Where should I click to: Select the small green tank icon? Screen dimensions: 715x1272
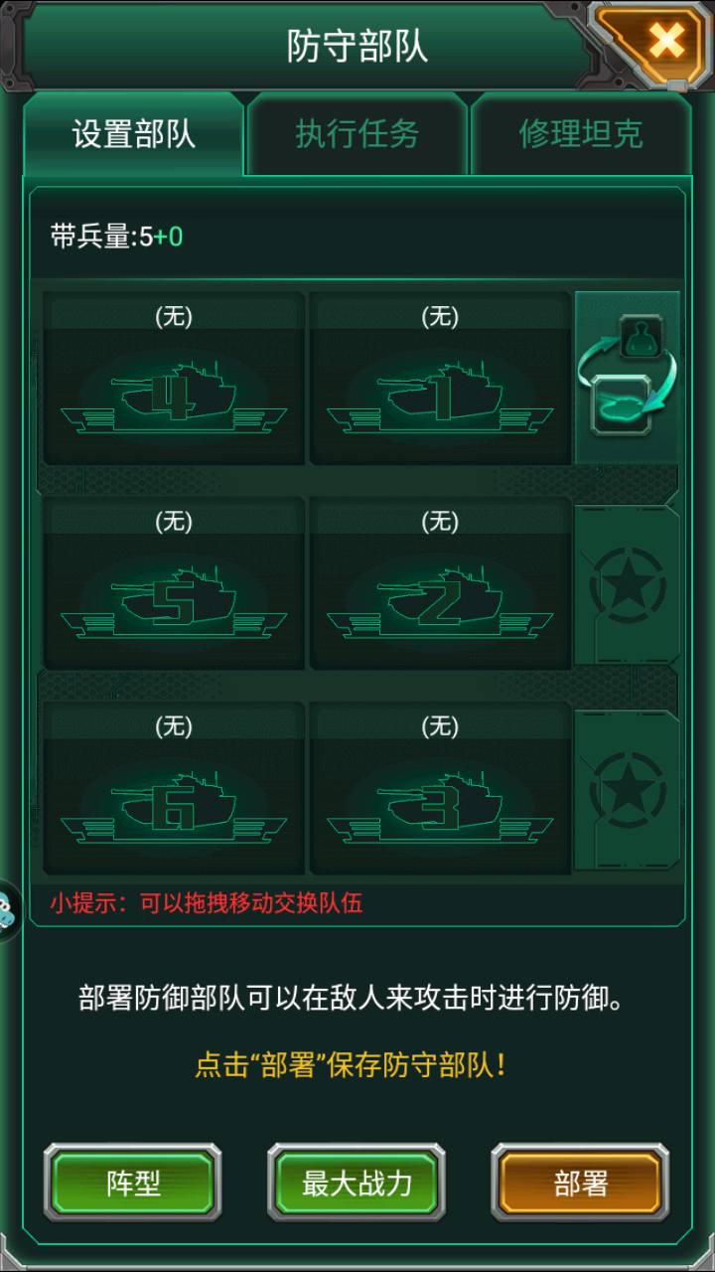coord(618,408)
